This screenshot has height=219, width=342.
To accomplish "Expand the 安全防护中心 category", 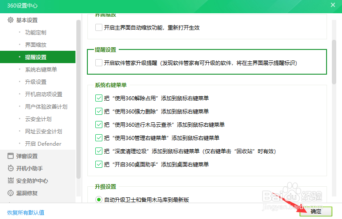I will [x=32, y=181].
